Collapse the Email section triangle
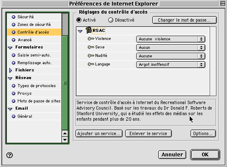Screen dimensions: 227x167 (10, 109)
